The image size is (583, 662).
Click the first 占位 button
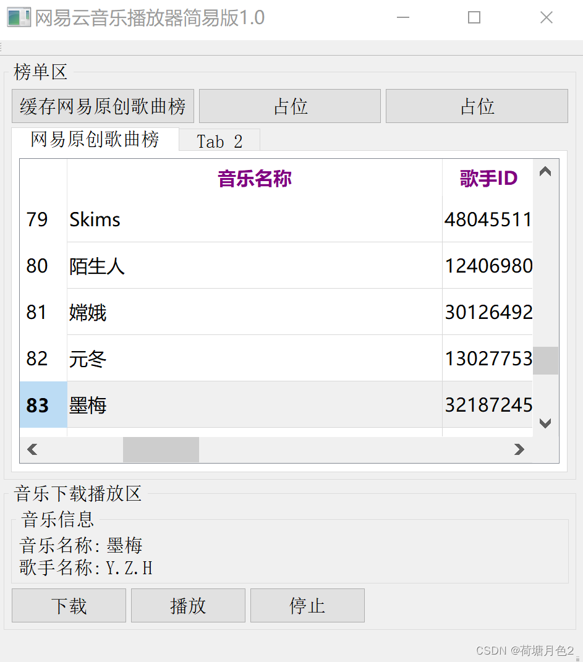290,106
